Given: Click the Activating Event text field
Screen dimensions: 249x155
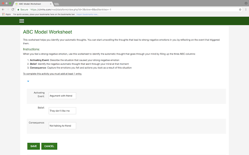Looking at the screenshot, I should pos(62,96).
